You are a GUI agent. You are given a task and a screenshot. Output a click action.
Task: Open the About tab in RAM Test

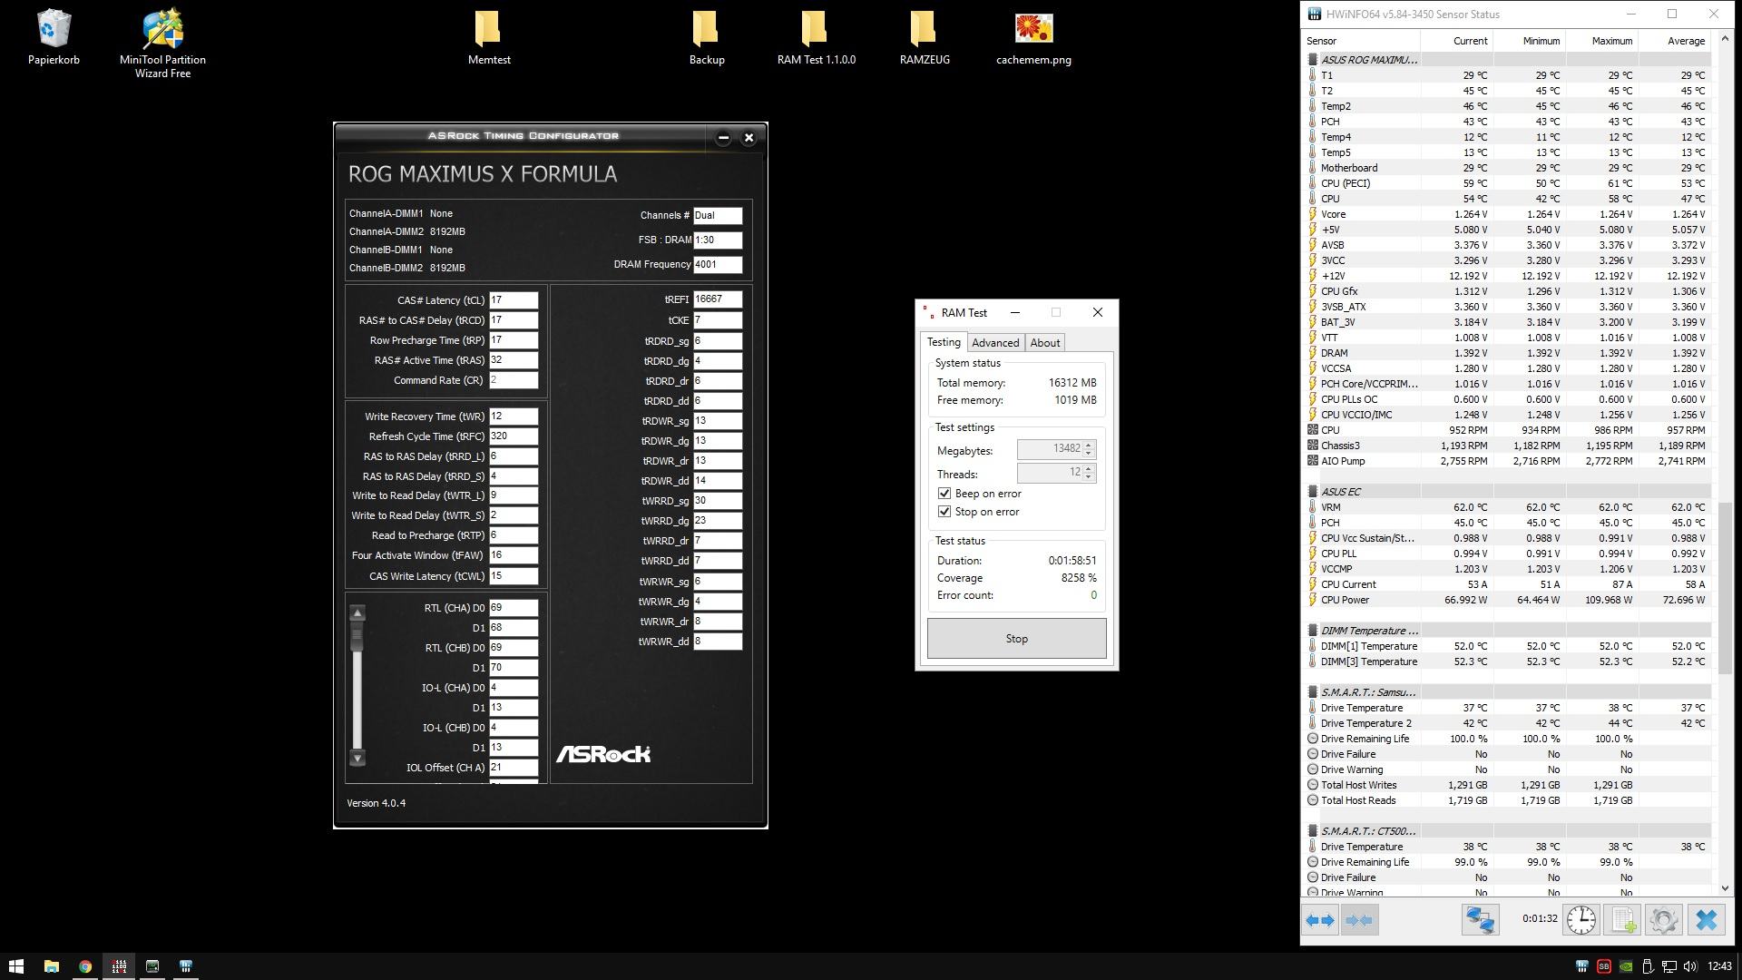coord(1044,343)
